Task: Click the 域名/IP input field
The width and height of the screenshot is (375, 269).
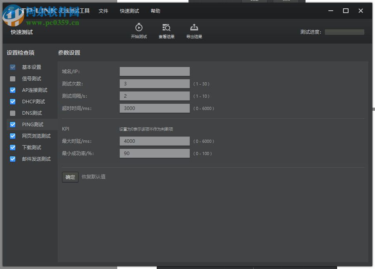Action: pyautogui.click(x=154, y=71)
